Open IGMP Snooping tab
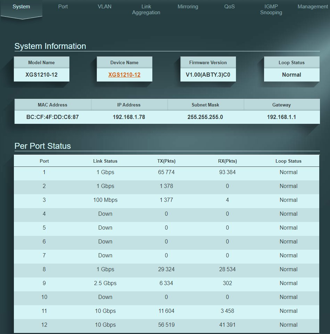 pyautogui.click(x=271, y=10)
